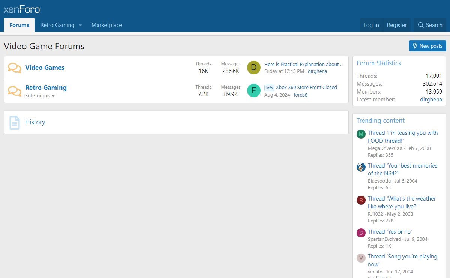Switch to the Forums tab
450x278 pixels.
click(19, 25)
